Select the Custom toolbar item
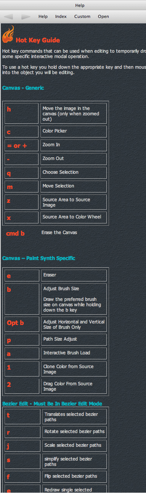Image resolution: width=146 pixels, height=493 pixels. 82,16
